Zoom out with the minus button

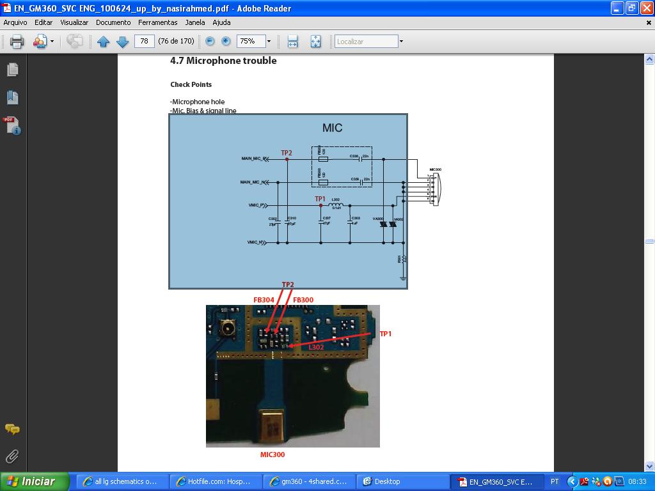click(x=210, y=41)
